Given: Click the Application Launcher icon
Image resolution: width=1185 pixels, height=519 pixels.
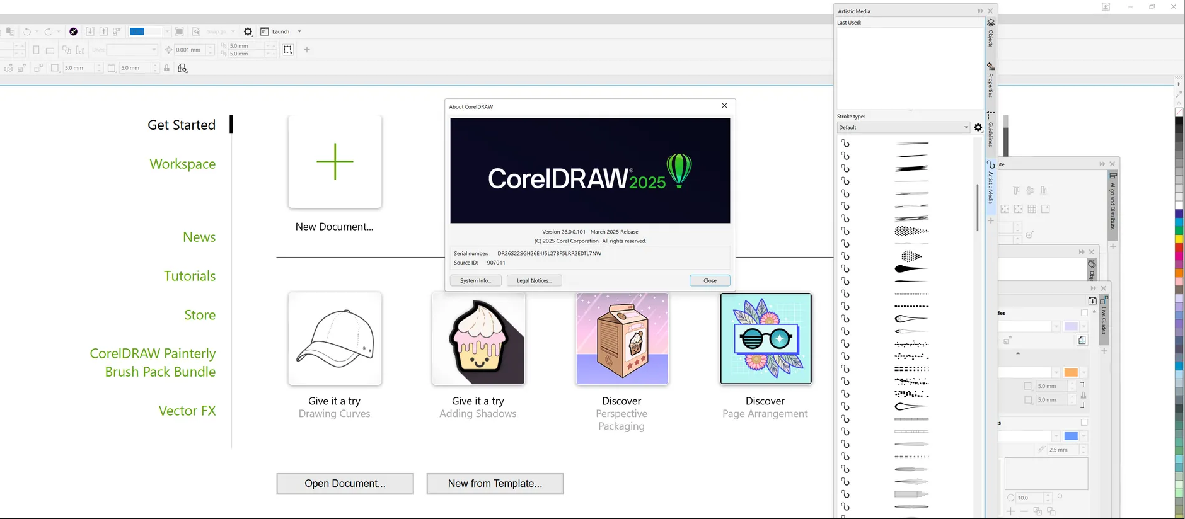Looking at the screenshot, I should point(265,31).
